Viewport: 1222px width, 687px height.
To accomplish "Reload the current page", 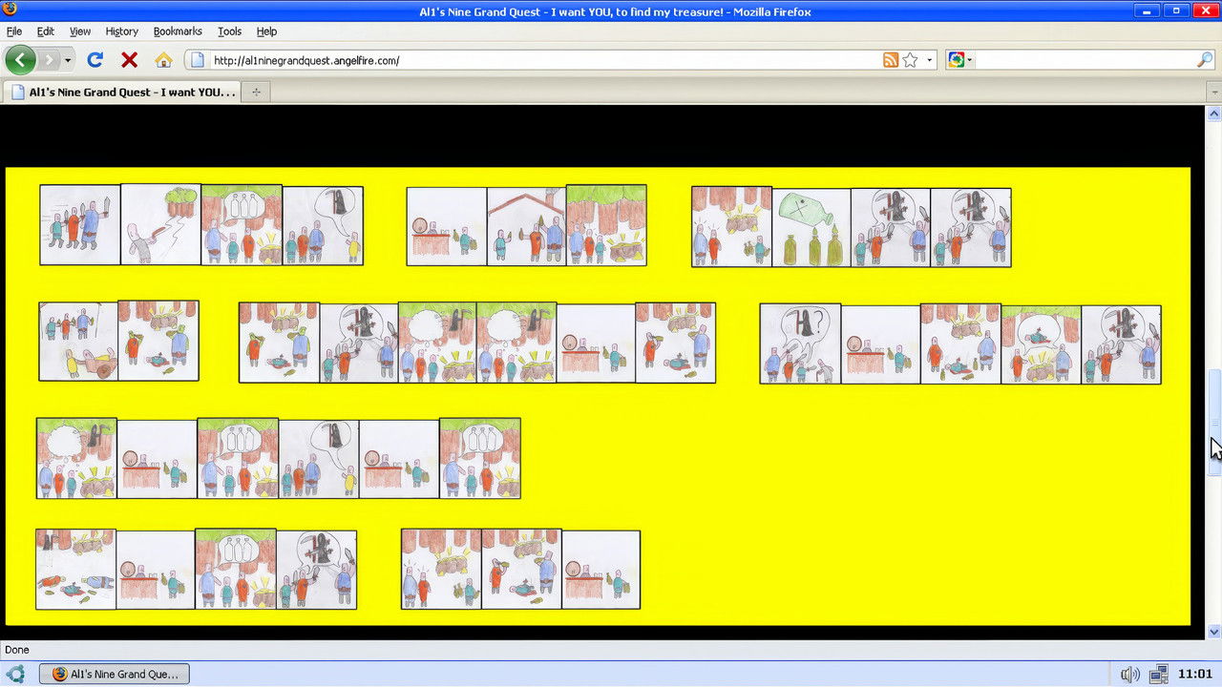I will click(x=95, y=60).
